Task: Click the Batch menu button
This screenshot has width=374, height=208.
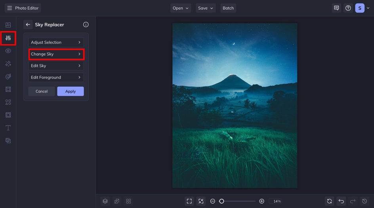Action: tap(228, 8)
